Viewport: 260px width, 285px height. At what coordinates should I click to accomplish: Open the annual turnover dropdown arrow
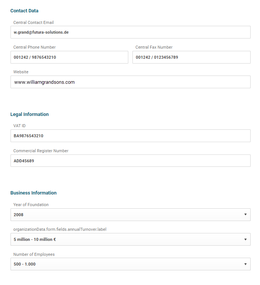245,239
